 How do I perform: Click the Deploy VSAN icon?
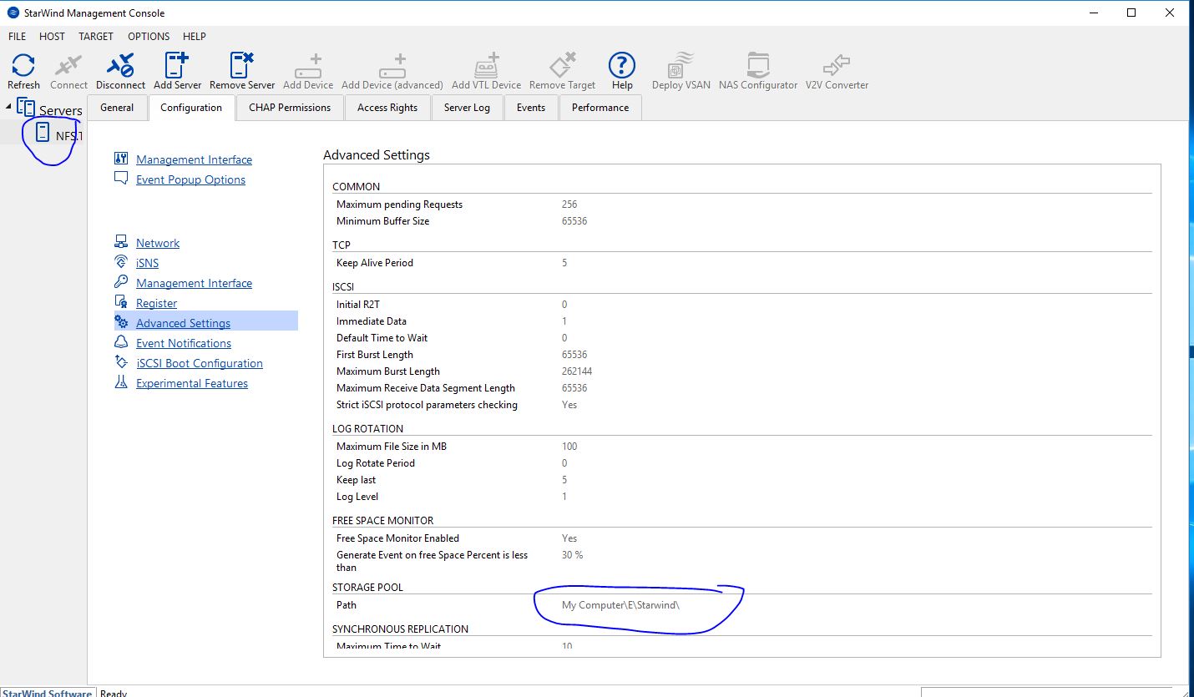pyautogui.click(x=681, y=65)
